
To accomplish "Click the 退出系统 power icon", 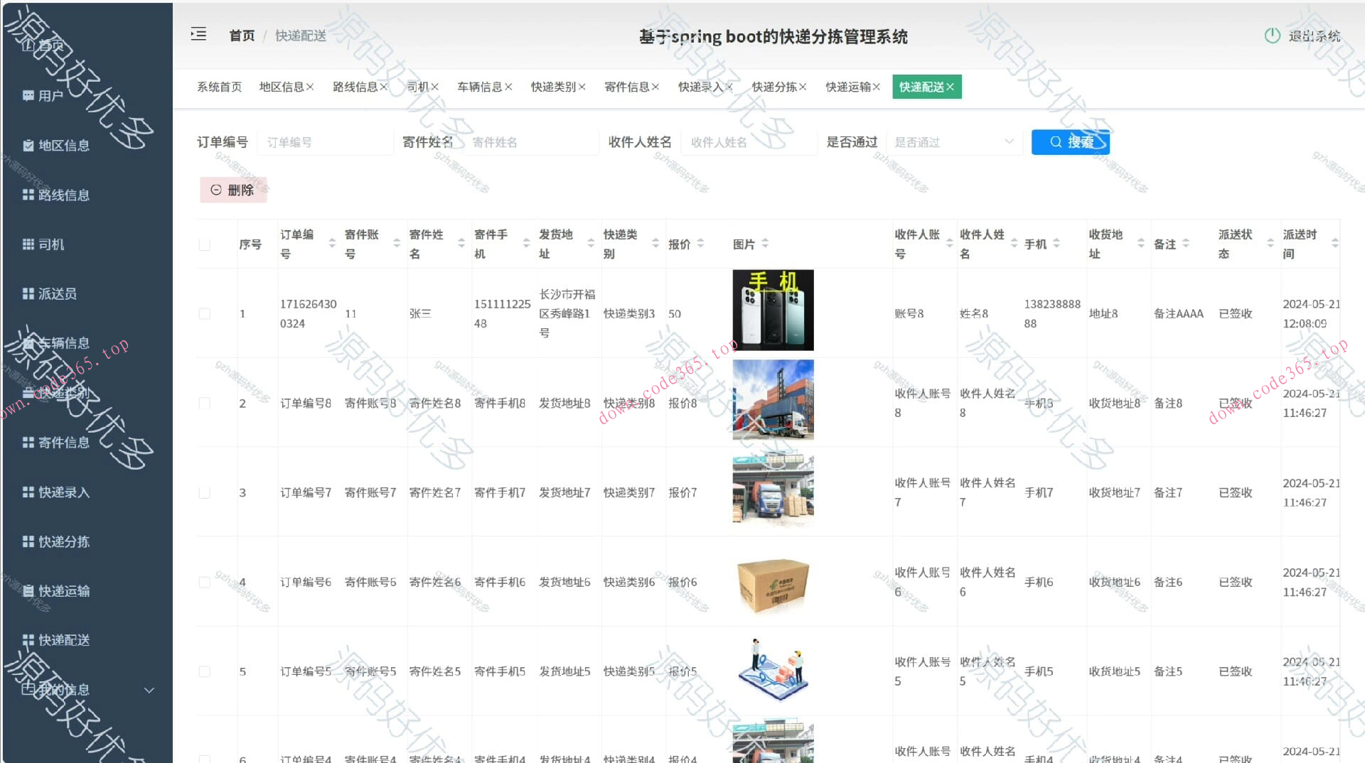I will coord(1273,36).
